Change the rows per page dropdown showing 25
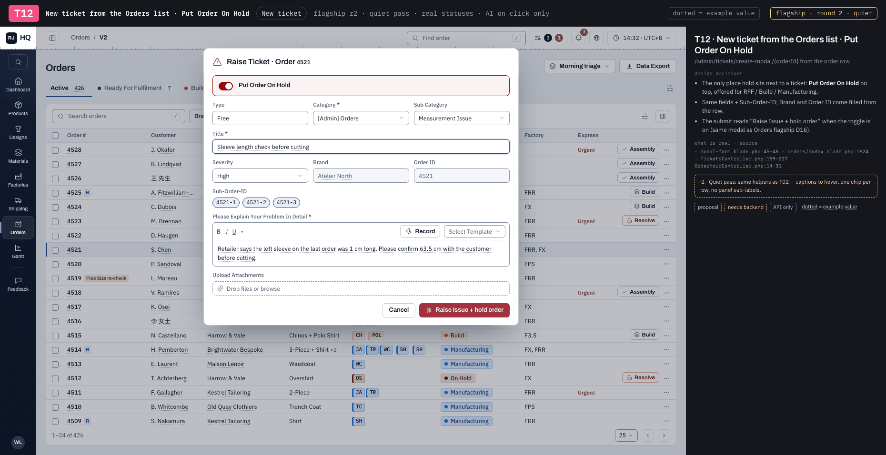The width and height of the screenshot is (886, 455). (x=626, y=435)
